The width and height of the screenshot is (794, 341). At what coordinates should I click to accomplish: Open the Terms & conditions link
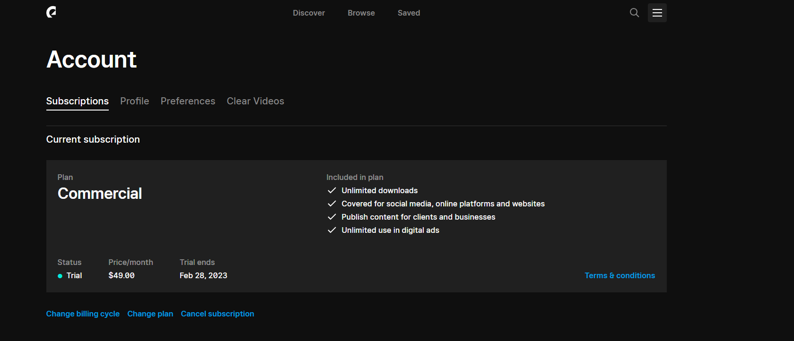tap(620, 275)
